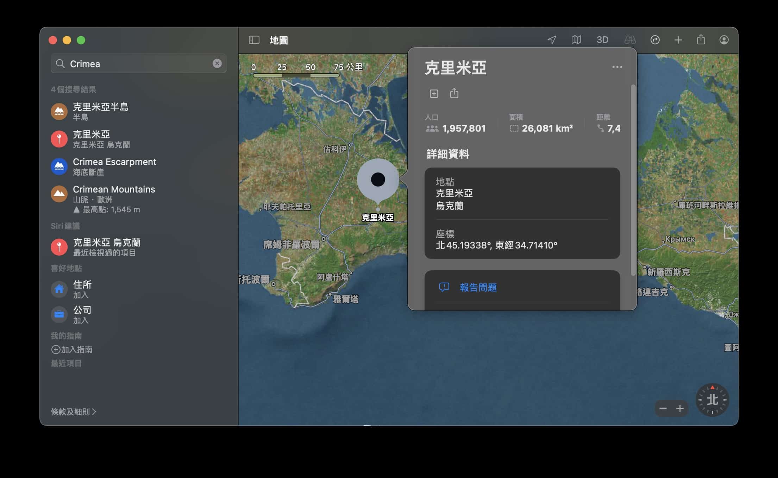Click the toolbar share icon
778x478 pixels.
click(x=701, y=39)
